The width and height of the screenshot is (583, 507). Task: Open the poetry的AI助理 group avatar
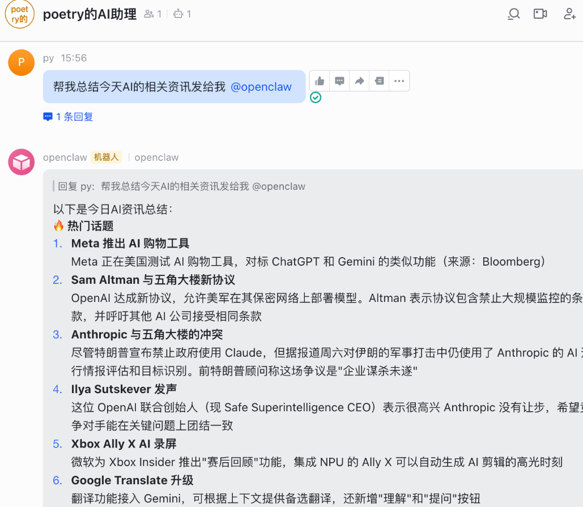click(20, 14)
